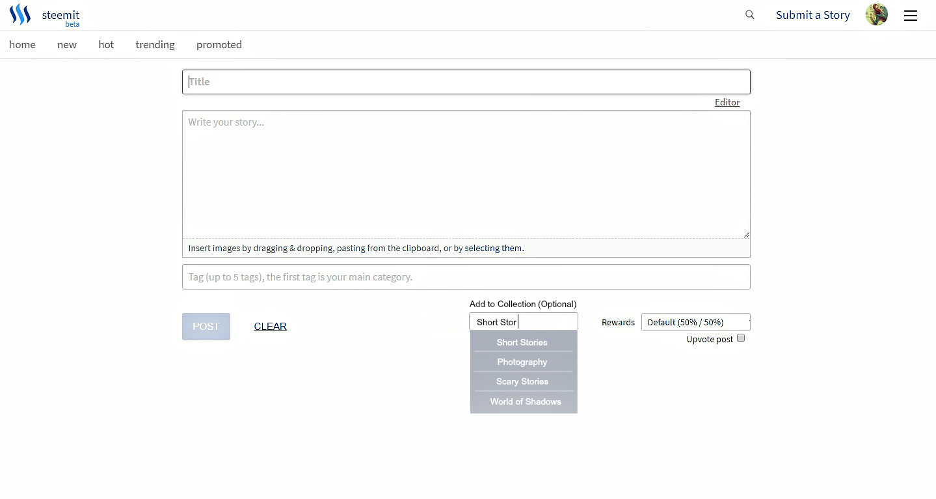Image resolution: width=936 pixels, height=499 pixels.
Task: Choose Scary Stories from collection list
Action: pos(522,381)
